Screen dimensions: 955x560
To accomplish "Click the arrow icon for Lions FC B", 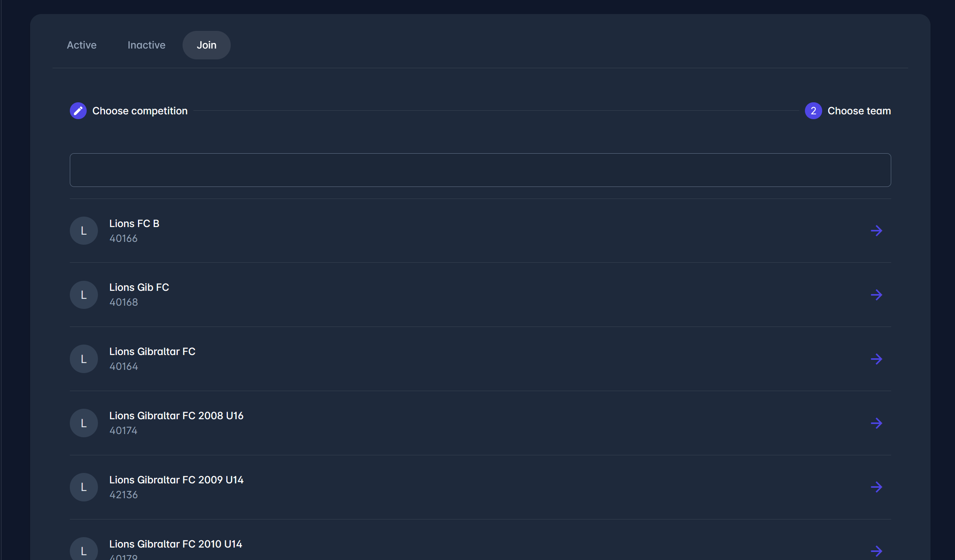I will (x=876, y=231).
